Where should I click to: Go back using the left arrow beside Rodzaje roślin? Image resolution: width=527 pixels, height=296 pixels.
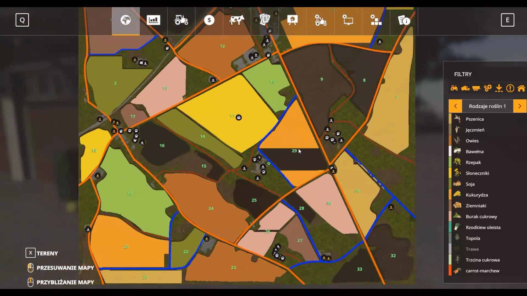[x=455, y=106]
